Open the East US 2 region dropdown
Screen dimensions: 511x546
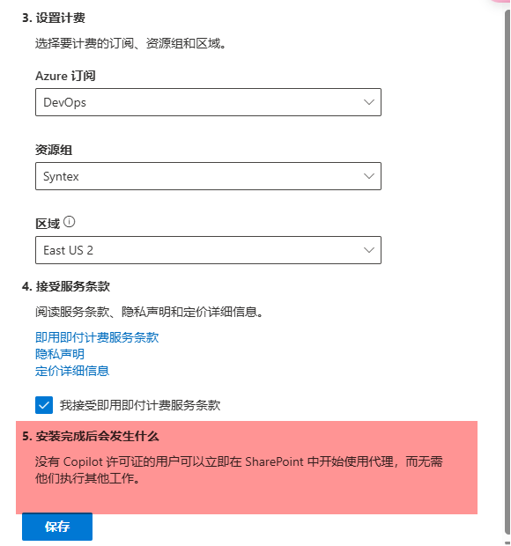(208, 250)
